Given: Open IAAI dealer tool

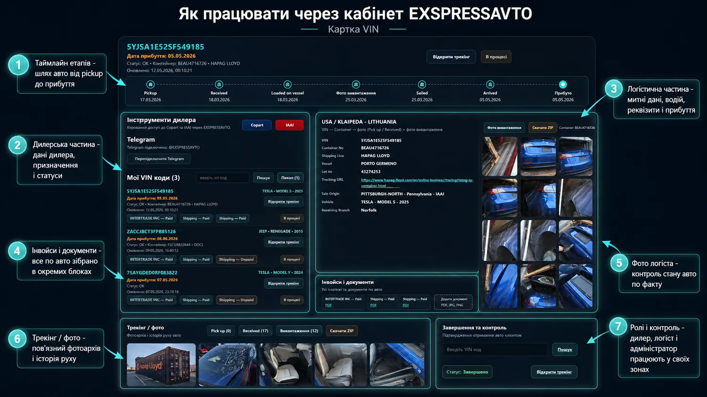Looking at the screenshot, I should pyautogui.click(x=289, y=125).
